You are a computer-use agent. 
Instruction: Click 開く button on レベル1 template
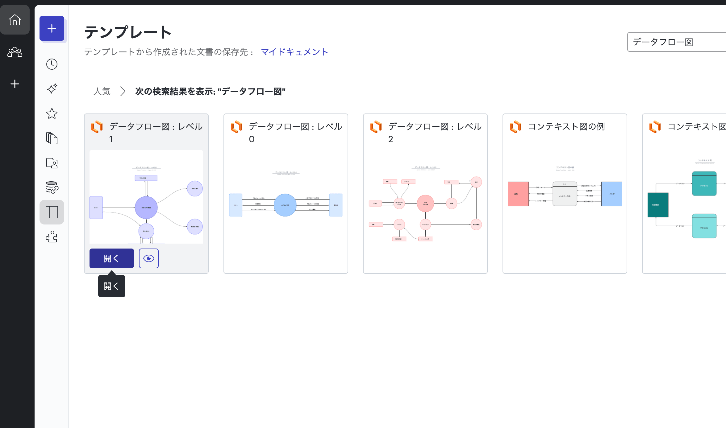coord(112,258)
